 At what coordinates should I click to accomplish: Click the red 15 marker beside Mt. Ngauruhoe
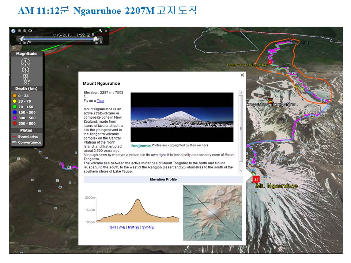point(256,180)
